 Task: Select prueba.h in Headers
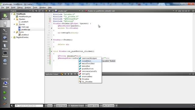(25, 22)
